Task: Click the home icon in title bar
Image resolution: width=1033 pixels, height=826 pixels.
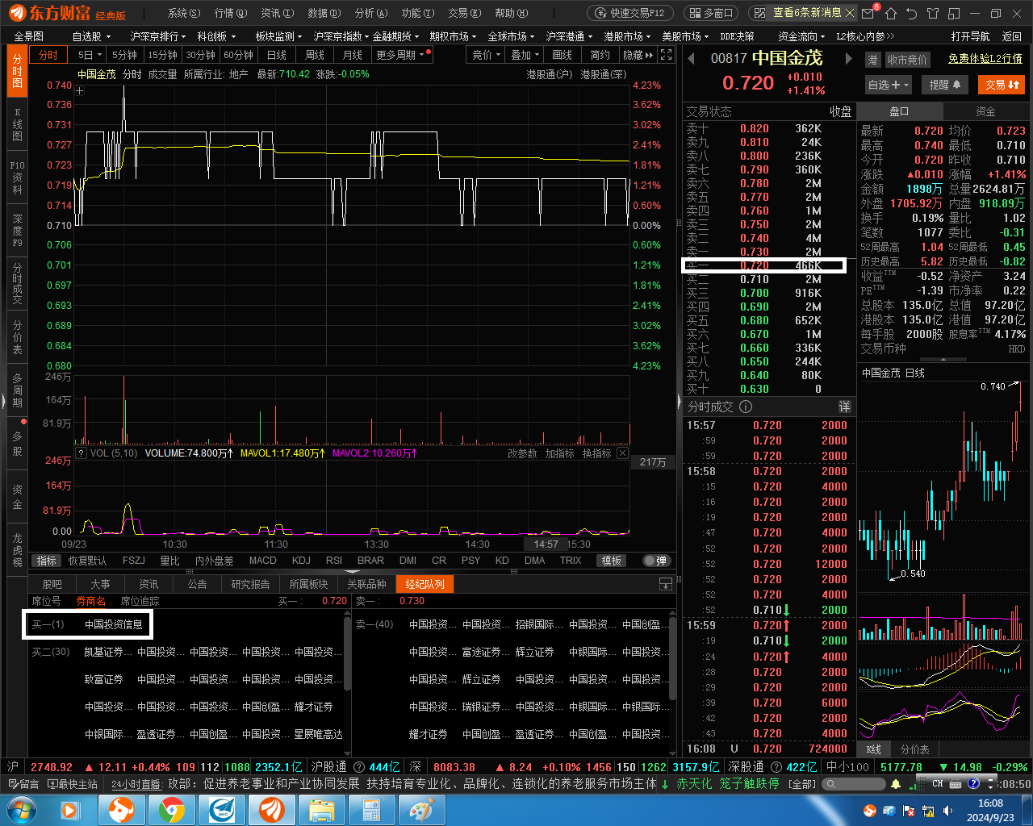Action: tap(891, 13)
